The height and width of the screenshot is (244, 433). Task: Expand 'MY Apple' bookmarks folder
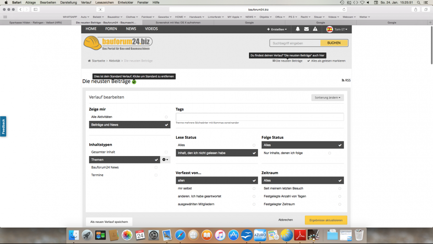point(234,17)
